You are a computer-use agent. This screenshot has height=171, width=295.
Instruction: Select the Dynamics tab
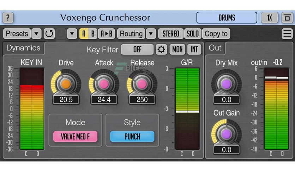tap(23, 48)
